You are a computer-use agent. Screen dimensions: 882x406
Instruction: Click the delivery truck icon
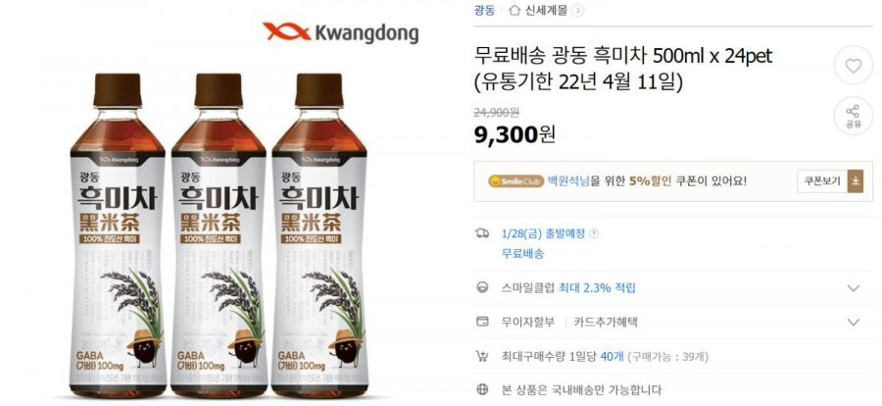482,233
